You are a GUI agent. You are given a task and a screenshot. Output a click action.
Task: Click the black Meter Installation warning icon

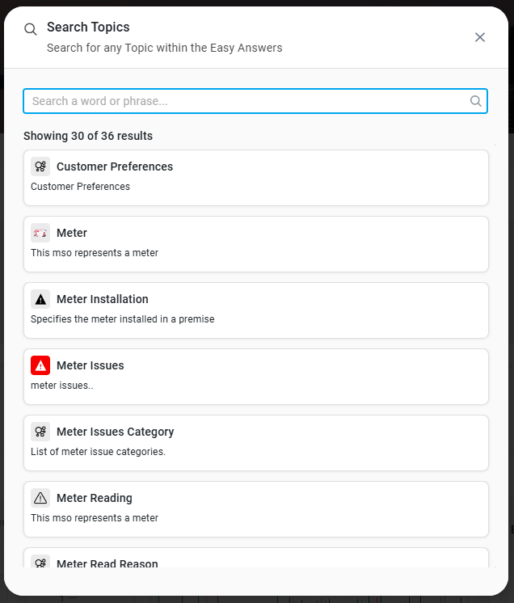(40, 299)
